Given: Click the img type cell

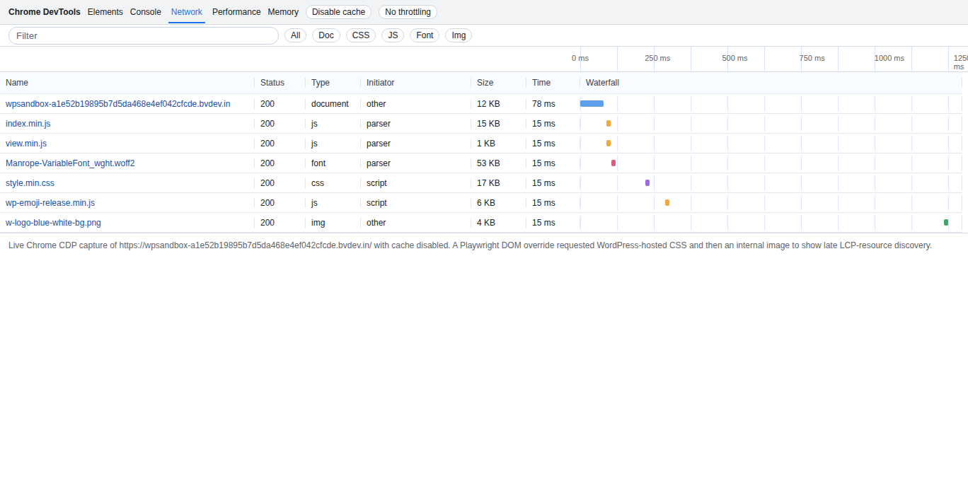Looking at the screenshot, I should tap(318, 223).
